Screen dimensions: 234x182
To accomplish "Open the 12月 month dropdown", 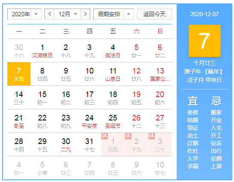I will (68, 14).
